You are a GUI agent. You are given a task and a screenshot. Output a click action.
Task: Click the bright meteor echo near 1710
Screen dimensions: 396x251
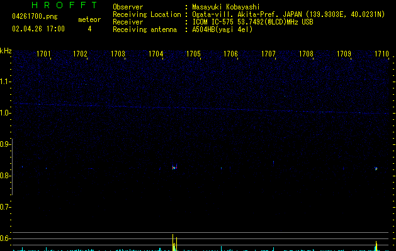point(376,168)
